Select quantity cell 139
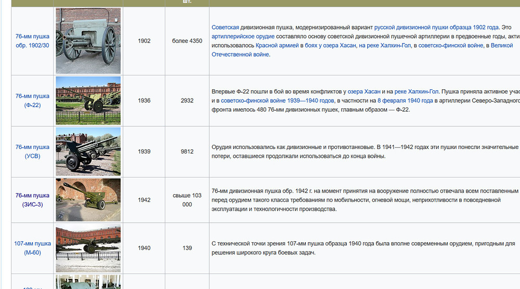 187,248
